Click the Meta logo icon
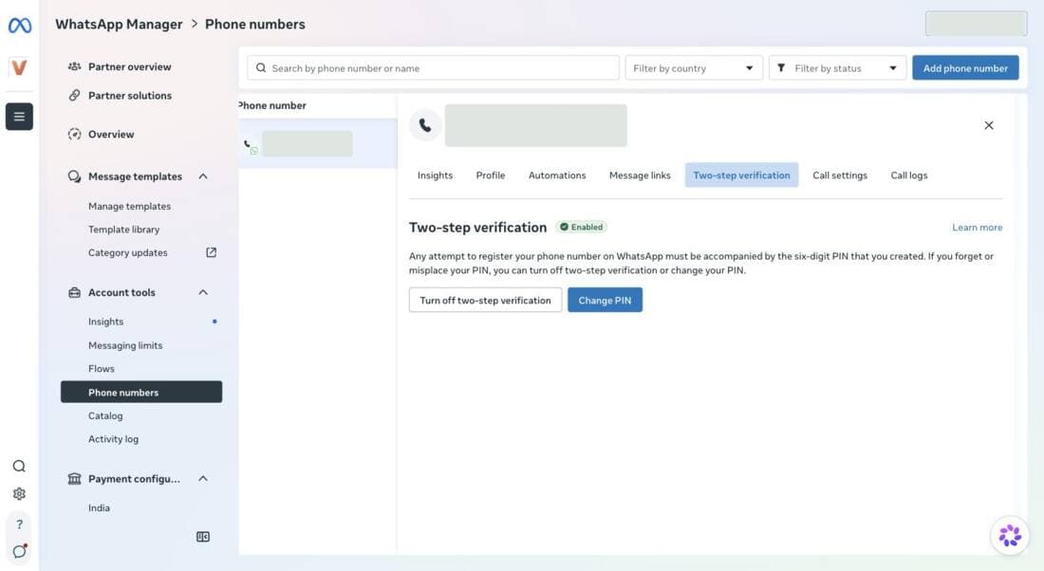 [19, 26]
